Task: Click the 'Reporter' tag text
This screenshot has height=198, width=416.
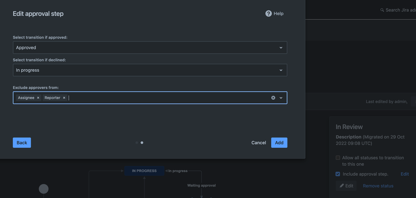Action: pyautogui.click(x=52, y=98)
